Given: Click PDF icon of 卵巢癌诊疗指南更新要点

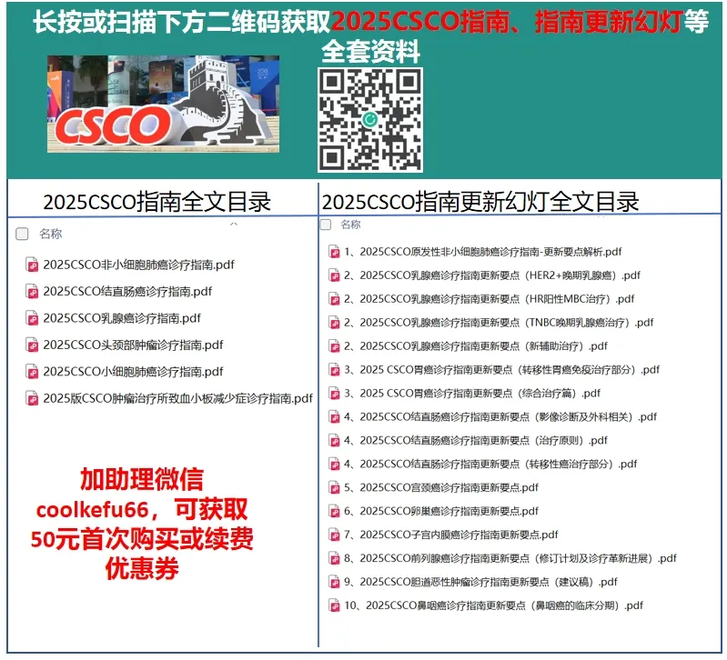Looking at the screenshot, I should pos(334,511).
